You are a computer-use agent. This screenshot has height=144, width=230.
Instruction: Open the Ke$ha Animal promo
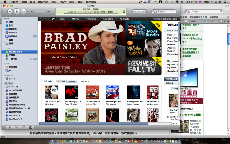(143, 48)
